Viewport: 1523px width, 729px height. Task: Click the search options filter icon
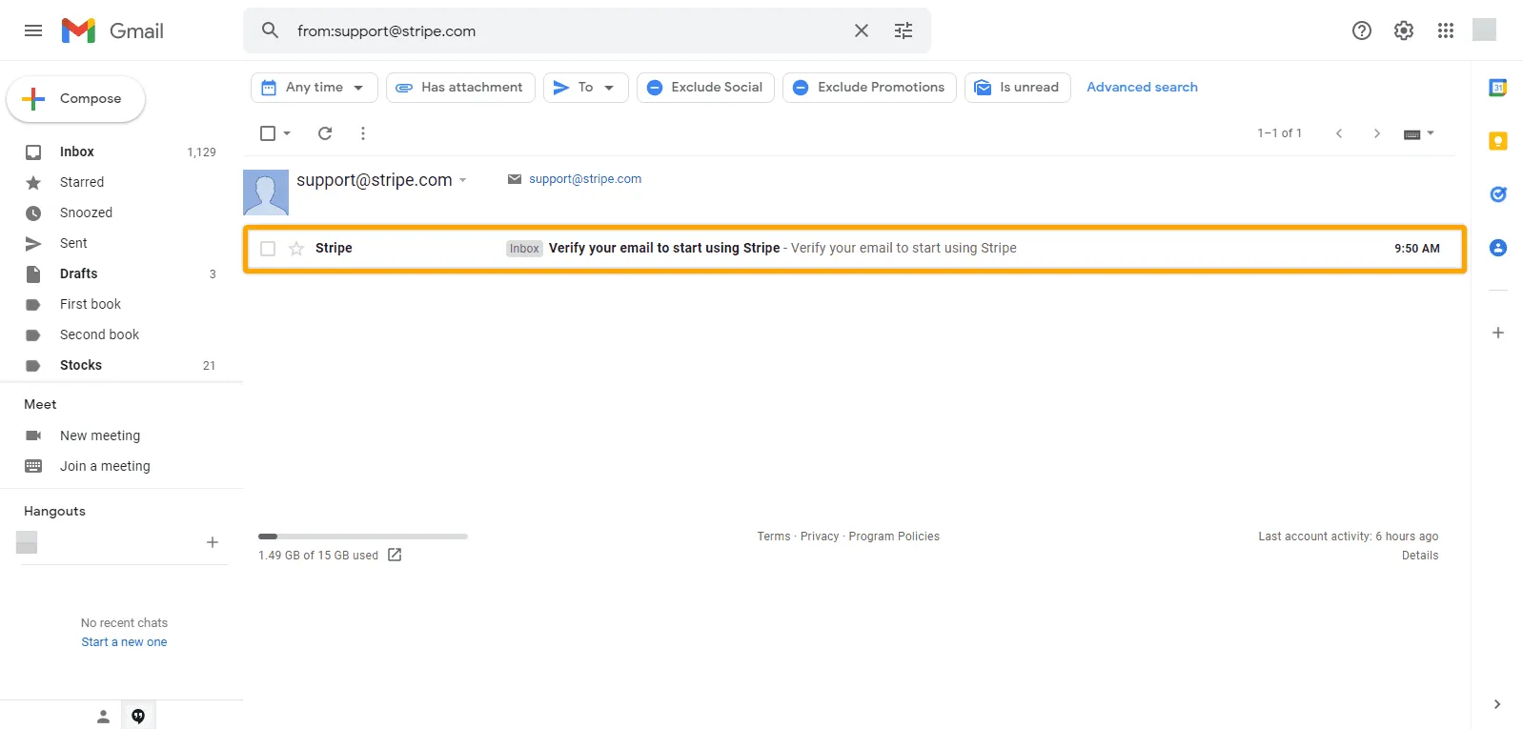(x=903, y=30)
